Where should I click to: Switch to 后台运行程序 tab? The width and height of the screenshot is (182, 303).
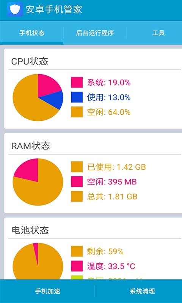point(95,33)
